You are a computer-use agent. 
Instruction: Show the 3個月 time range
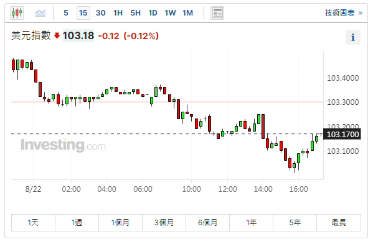(x=164, y=223)
